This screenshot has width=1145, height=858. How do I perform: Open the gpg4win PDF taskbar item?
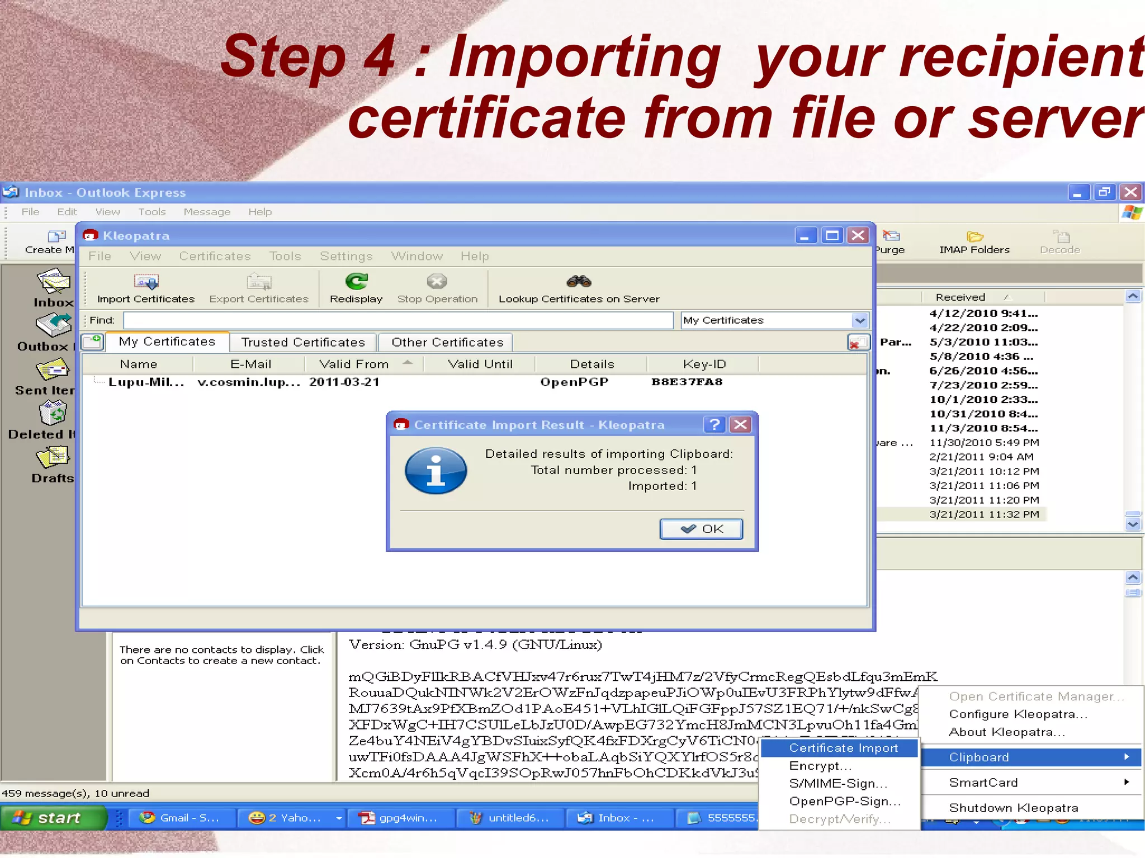(400, 818)
